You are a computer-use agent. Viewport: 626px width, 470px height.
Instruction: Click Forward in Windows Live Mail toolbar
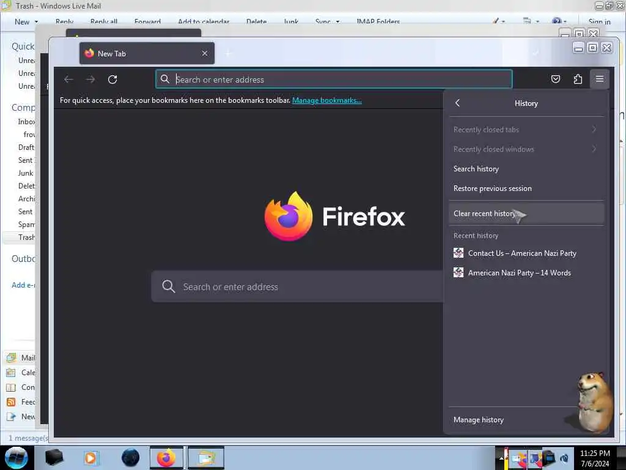[147, 21]
